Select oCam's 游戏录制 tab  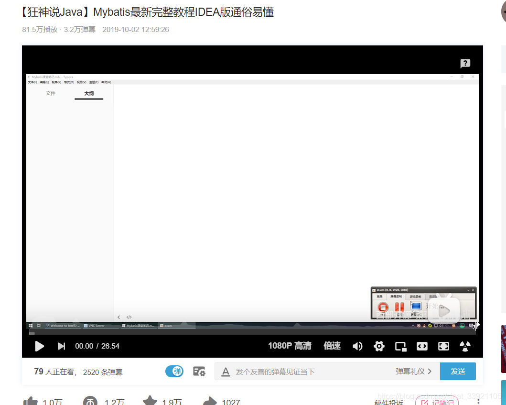pos(415,296)
